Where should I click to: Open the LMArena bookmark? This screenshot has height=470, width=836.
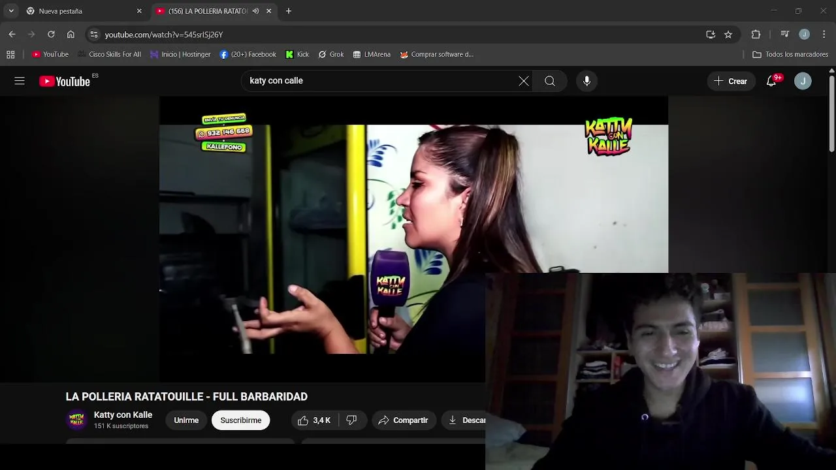(x=372, y=54)
